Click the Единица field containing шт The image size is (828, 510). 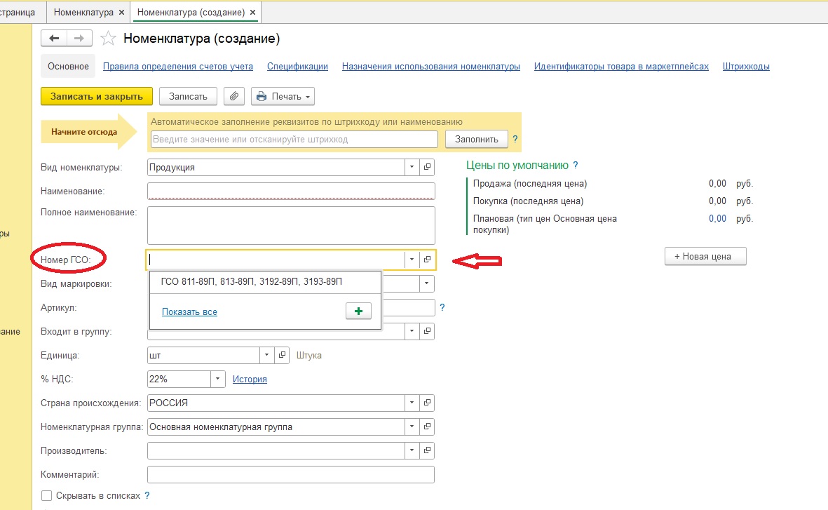point(203,355)
